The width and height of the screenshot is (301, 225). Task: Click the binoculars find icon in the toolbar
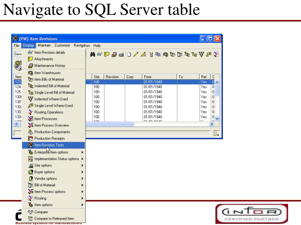93,54
